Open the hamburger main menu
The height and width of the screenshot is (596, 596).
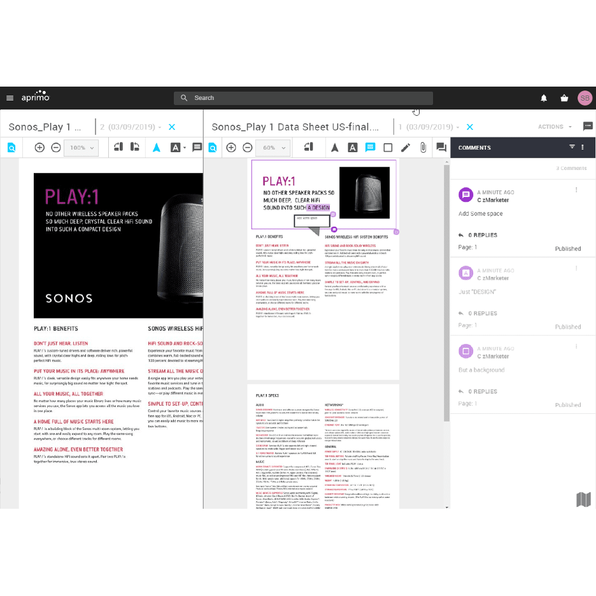point(10,98)
